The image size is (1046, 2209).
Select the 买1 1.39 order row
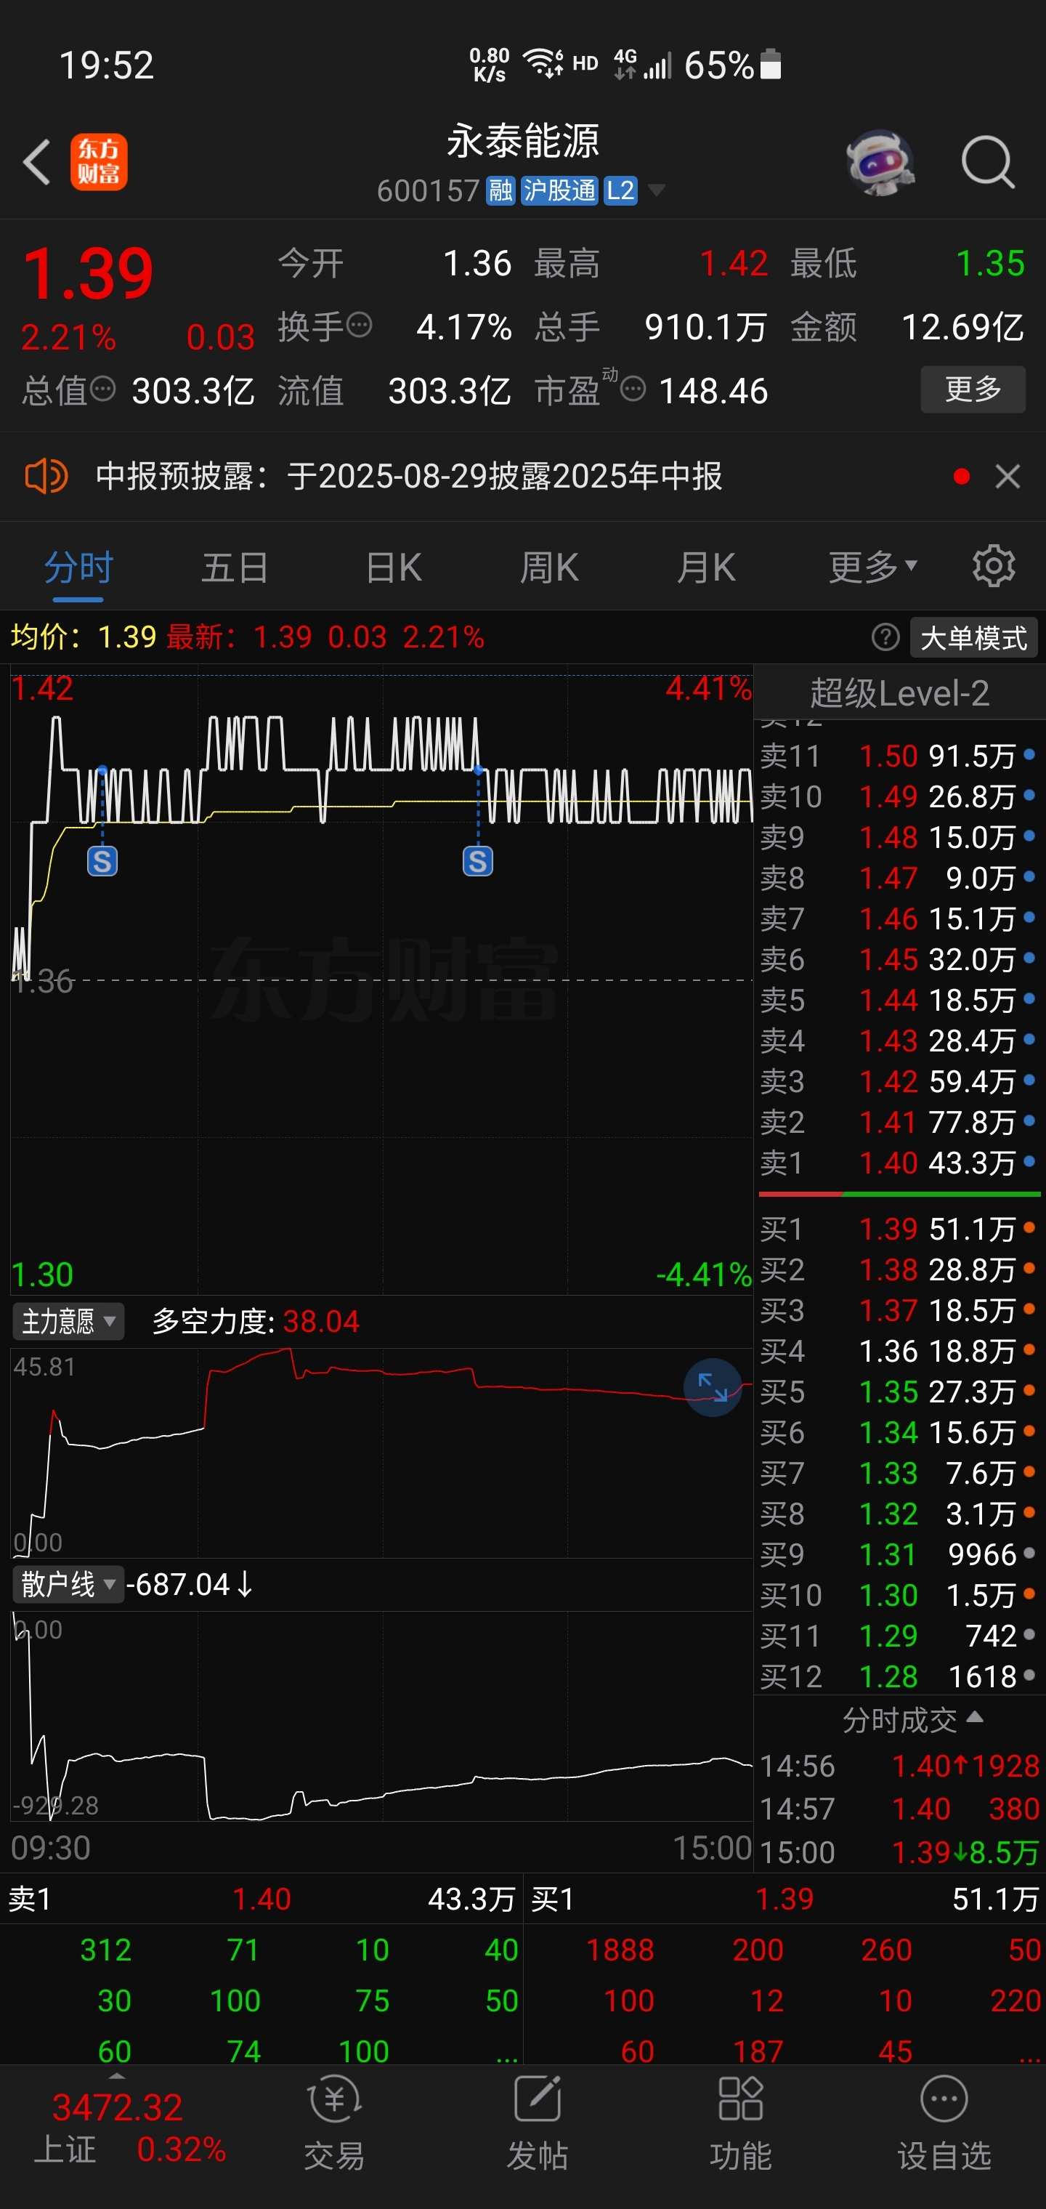tap(899, 1229)
